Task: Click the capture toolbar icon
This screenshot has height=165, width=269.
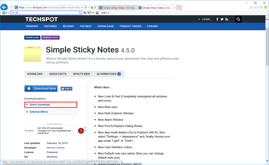Action: coord(85,13)
